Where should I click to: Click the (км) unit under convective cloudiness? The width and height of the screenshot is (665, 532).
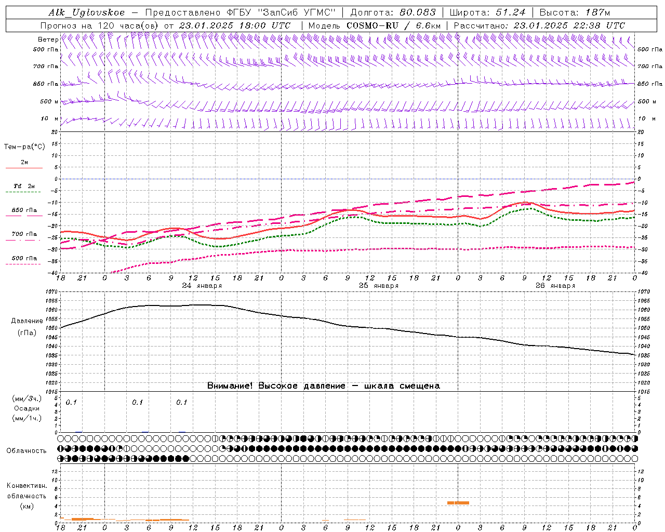pyautogui.click(x=26, y=506)
